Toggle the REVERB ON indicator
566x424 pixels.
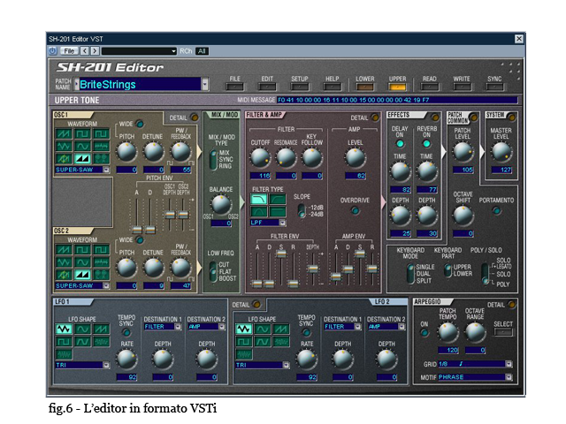[426, 143]
